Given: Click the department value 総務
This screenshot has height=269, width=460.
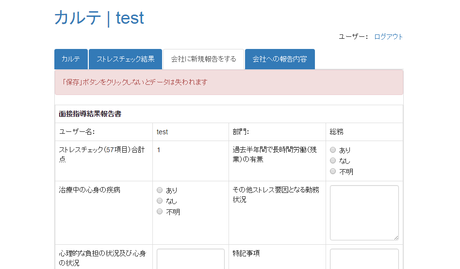Looking at the screenshot, I should pyautogui.click(x=336, y=132).
